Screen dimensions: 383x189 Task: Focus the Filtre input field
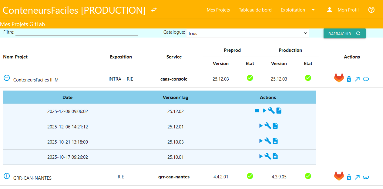77,32
